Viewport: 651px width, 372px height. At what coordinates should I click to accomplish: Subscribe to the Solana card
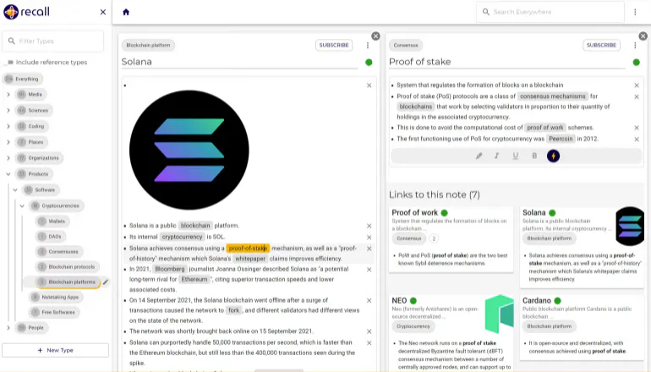(x=334, y=46)
